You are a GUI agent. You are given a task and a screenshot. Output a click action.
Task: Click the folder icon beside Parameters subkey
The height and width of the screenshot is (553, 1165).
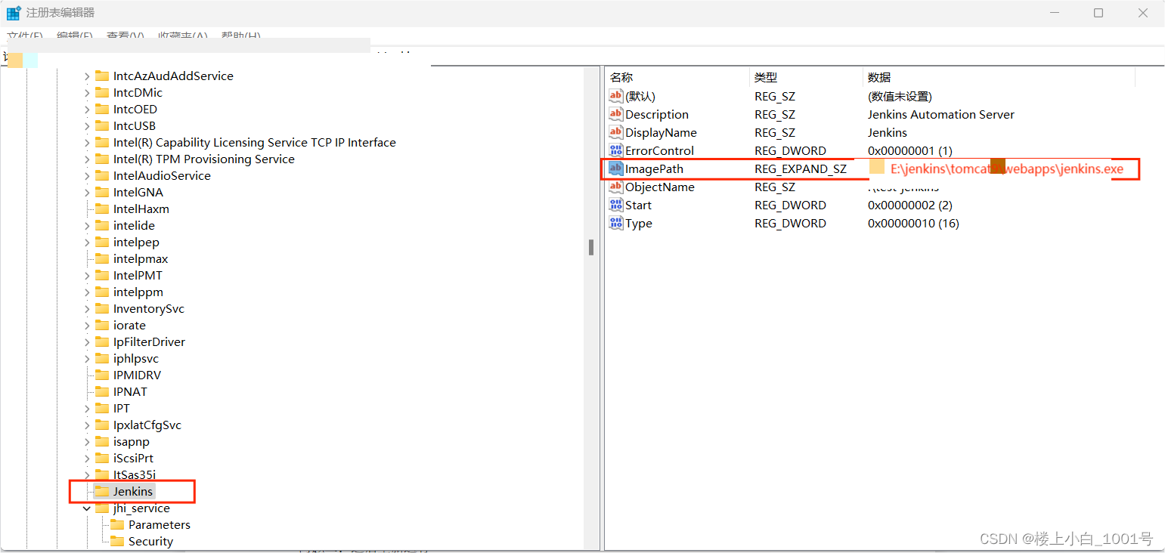117,524
